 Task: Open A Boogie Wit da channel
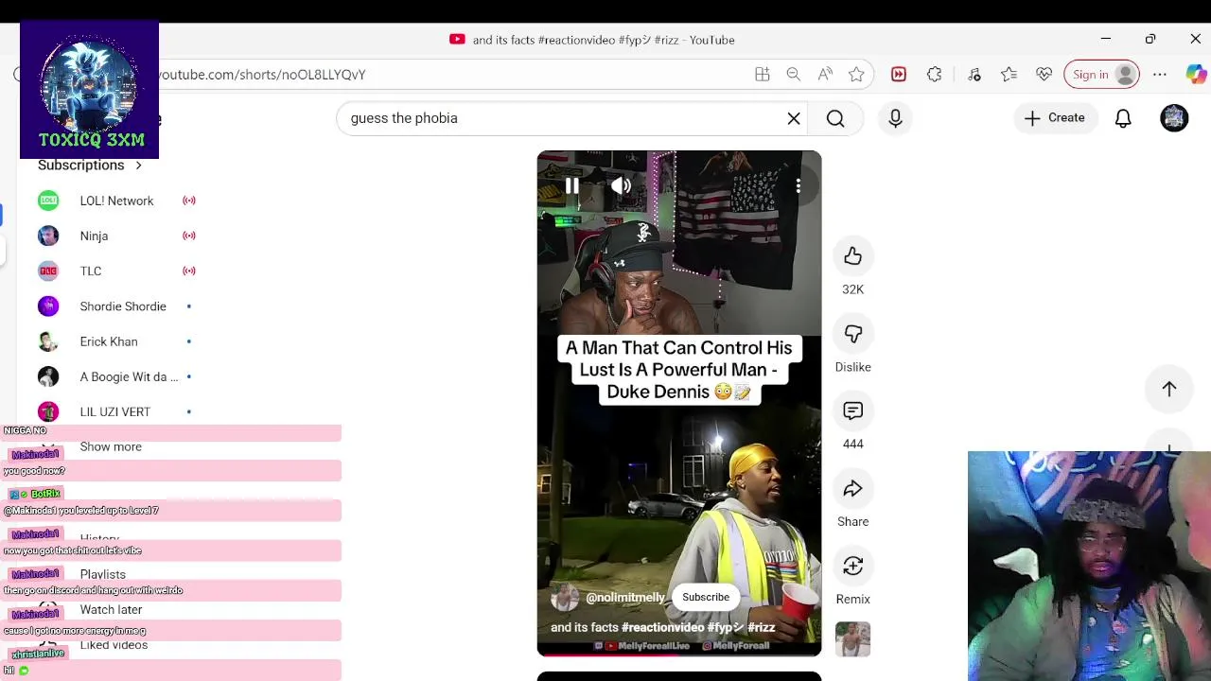[116, 376]
